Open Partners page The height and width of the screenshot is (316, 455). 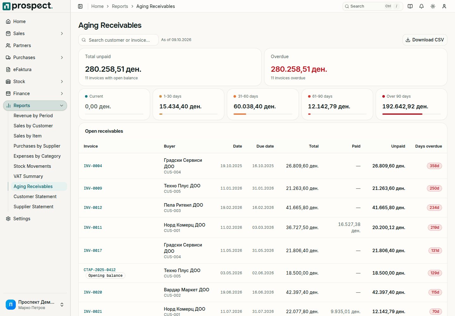[35, 46]
